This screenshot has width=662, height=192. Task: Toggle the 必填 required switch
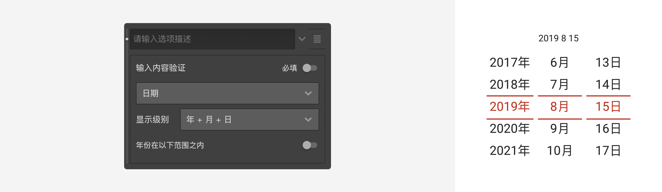[310, 68]
